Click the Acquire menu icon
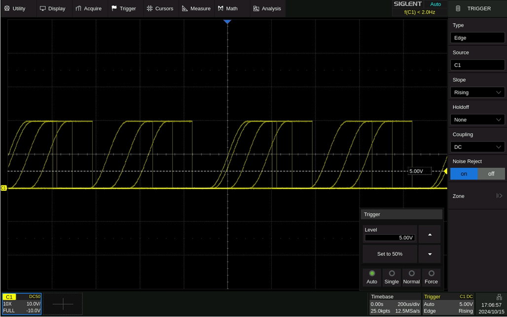 point(78,8)
